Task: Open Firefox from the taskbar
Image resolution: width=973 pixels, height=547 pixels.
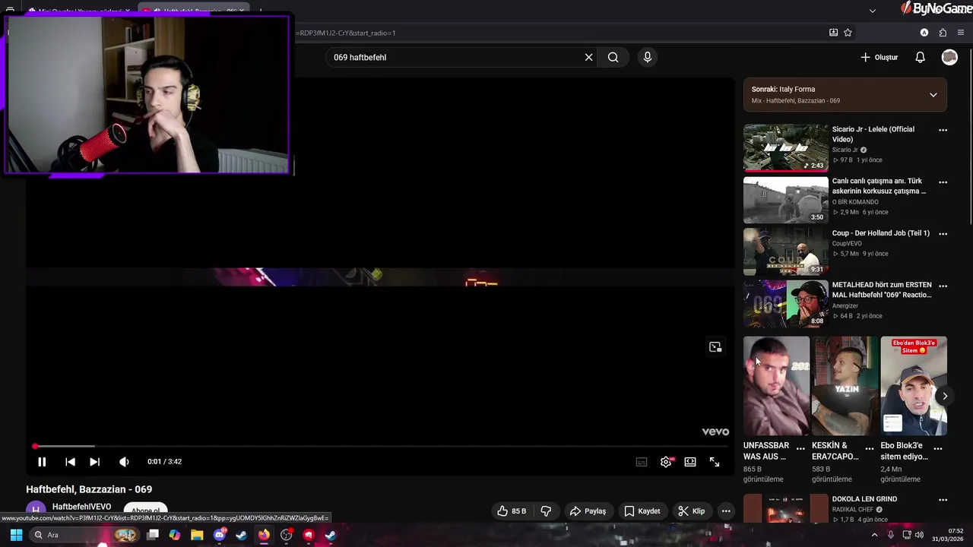Action: (264, 535)
